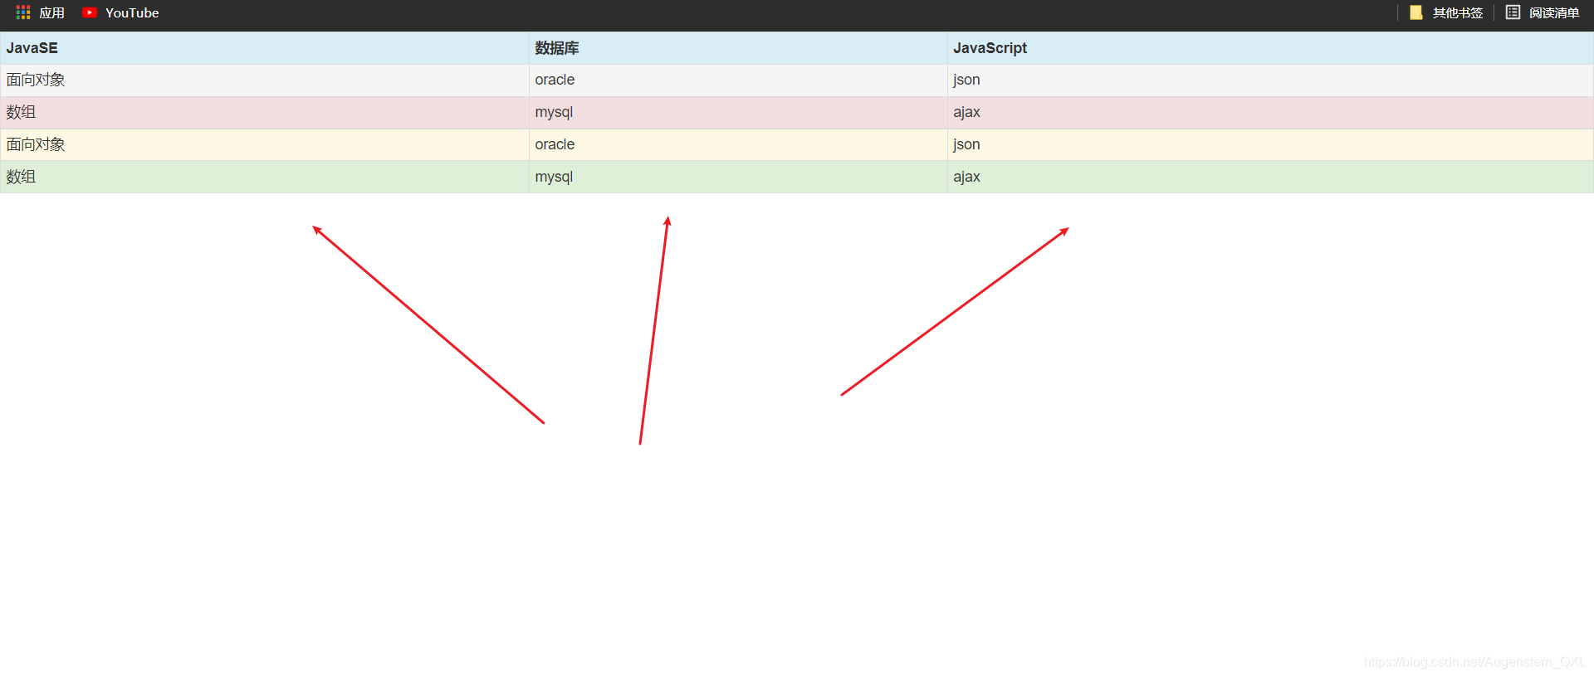Click ajax in the pink row

click(966, 112)
